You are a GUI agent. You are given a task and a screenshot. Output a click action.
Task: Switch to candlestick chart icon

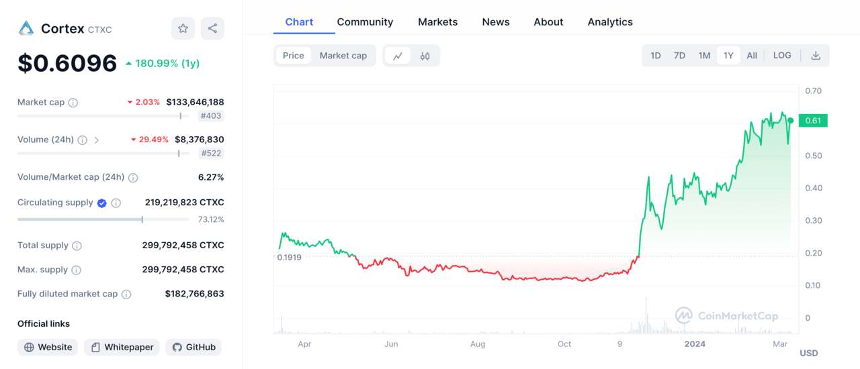coord(425,56)
